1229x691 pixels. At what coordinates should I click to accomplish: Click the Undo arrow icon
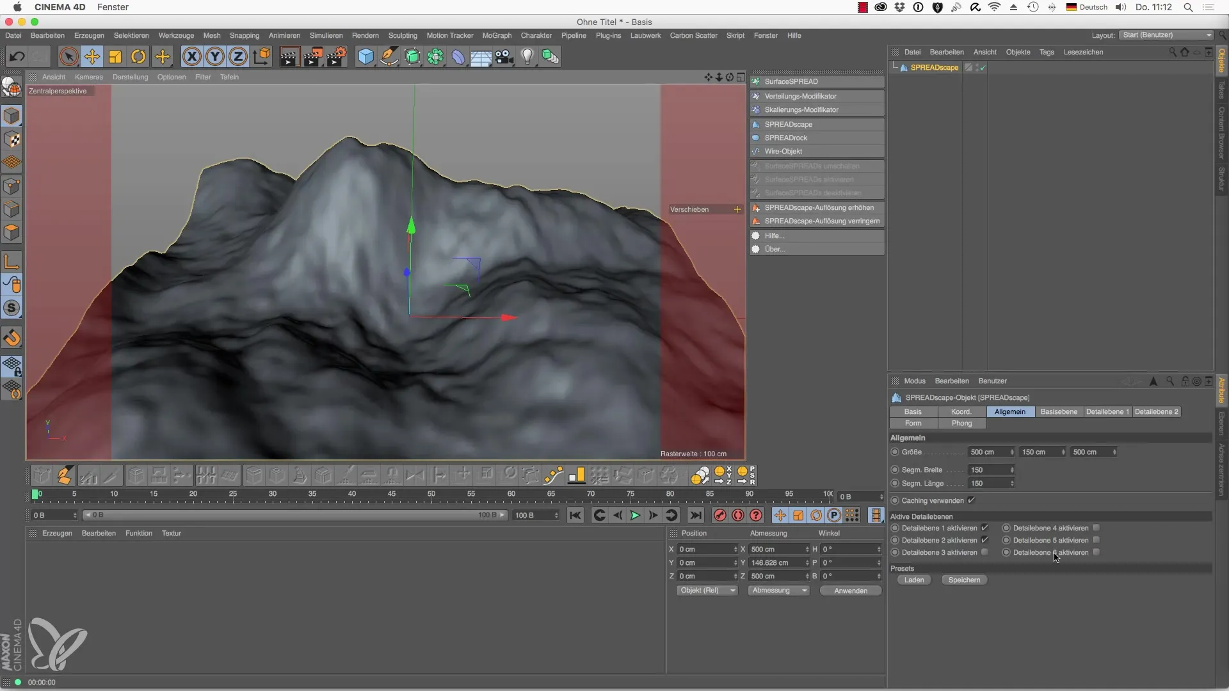click(17, 57)
